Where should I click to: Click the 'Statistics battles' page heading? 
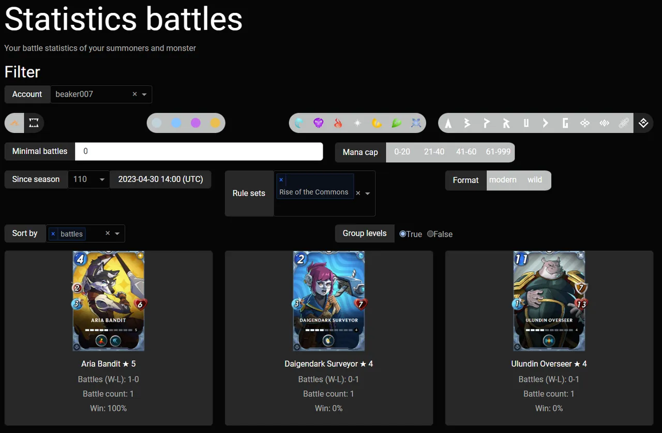click(124, 19)
